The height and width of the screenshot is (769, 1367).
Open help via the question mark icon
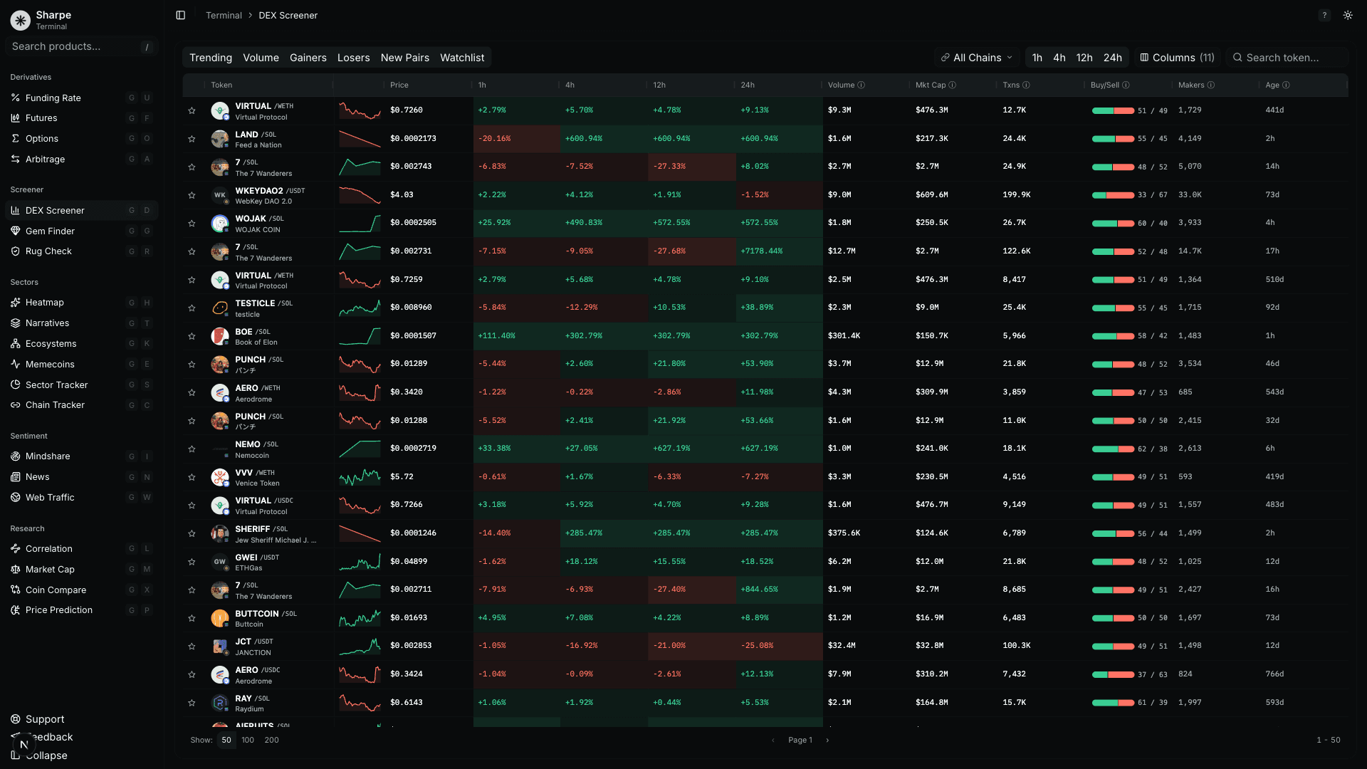point(1324,15)
